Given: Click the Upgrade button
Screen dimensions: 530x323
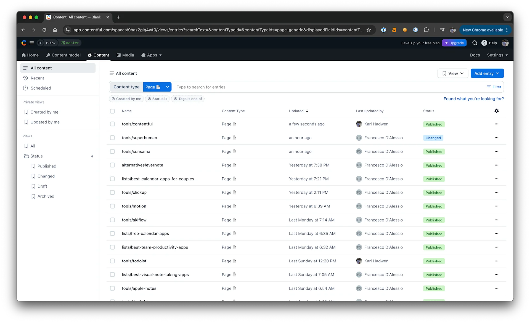Looking at the screenshot, I should (x=454, y=43).
